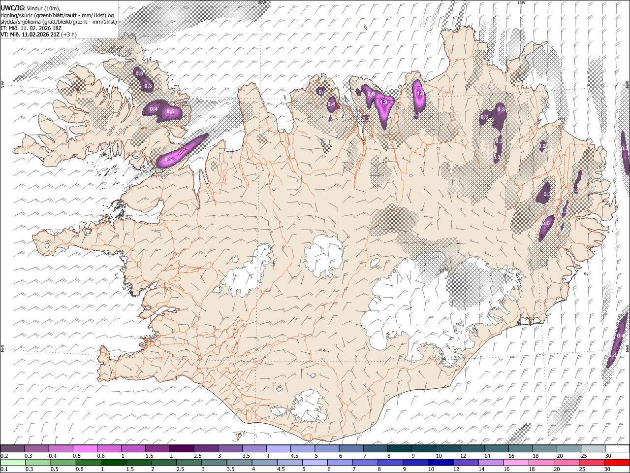The height and width of the screenshot is (473, 630).
Task: Click the bold UWC/IG title text
Action: (12, 8)
